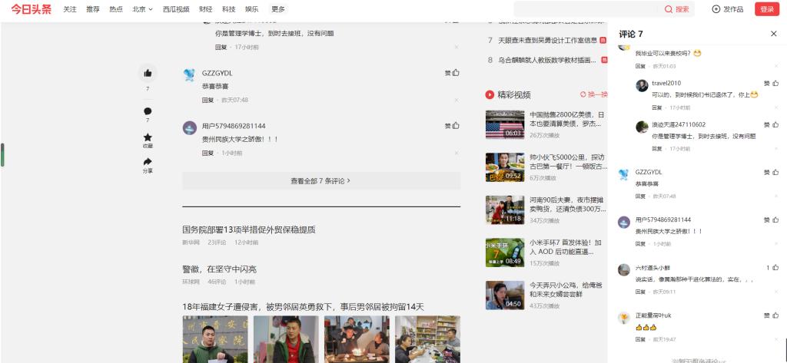Viewport: 787px width, 363px height.
Task: Expand the 更多 navigation menu
Action: coord(278,9)
